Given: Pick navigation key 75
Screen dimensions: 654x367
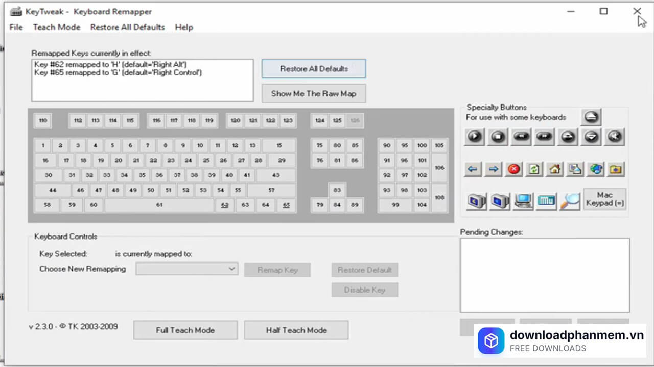Looking at the screenshot, I should pyautogui.click(x=320, y=145).
